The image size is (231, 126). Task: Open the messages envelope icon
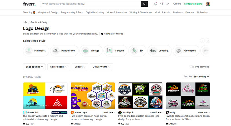tap(161, 4)
